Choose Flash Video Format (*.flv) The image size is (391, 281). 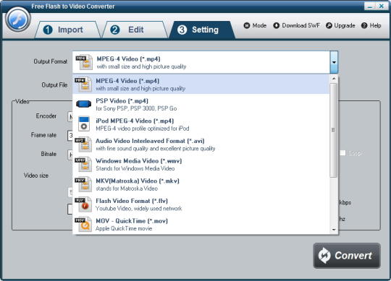[x=201, y=204]
